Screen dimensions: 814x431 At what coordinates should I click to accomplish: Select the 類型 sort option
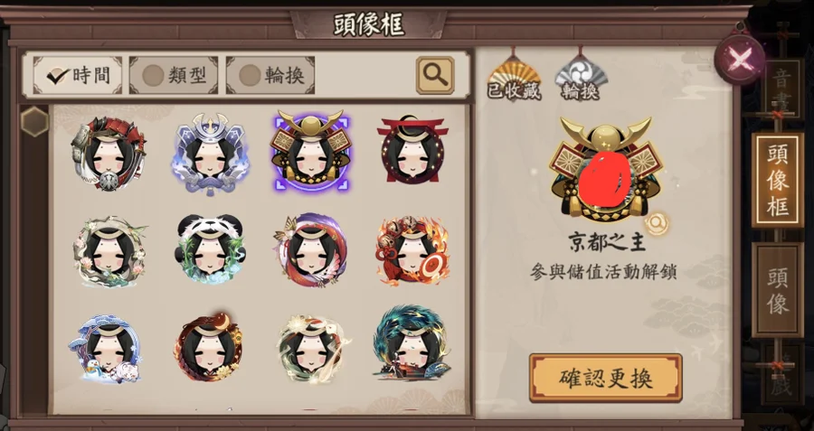[174, 76]
